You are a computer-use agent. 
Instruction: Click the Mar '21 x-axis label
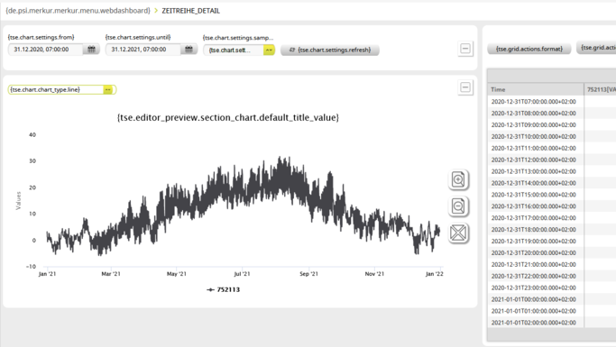pyautogui.click(x=111, y=274)
